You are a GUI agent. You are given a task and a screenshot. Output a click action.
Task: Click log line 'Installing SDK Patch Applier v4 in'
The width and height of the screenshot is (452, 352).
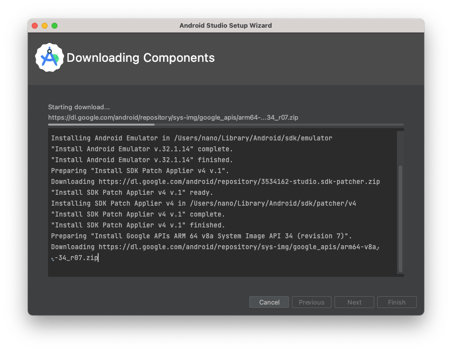pyautogui.click(x=204, y=204)
